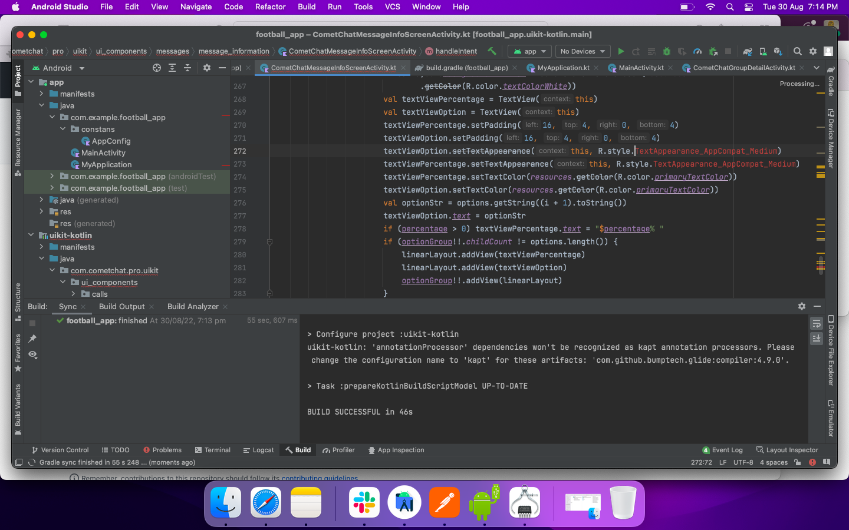Open the app run configuration dropdown

529,51
